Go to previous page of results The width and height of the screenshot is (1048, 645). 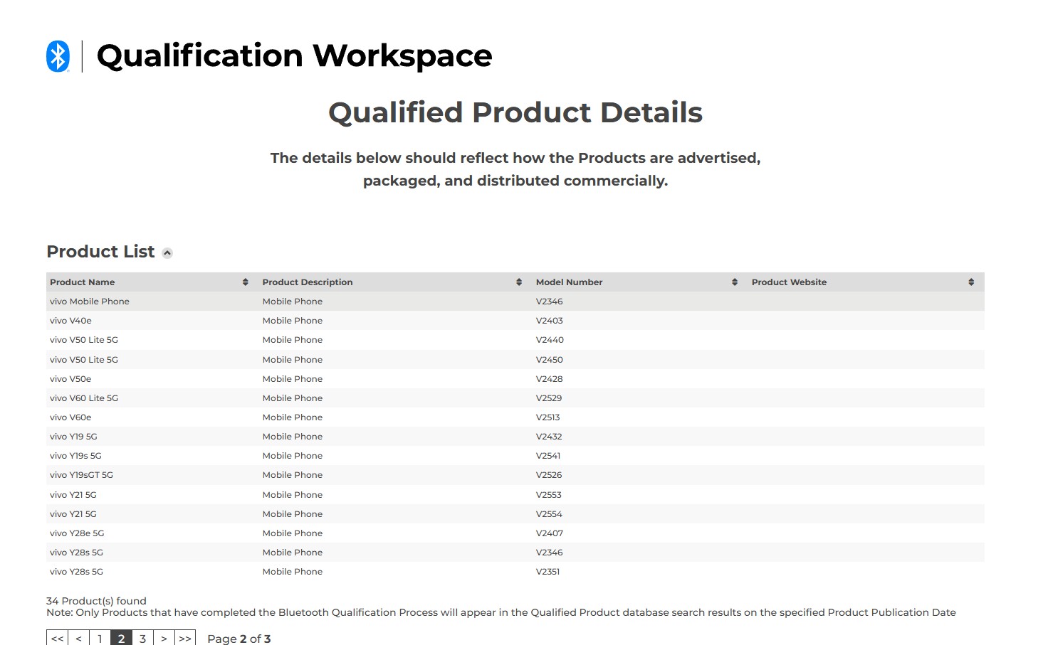[x=78, y=638]
